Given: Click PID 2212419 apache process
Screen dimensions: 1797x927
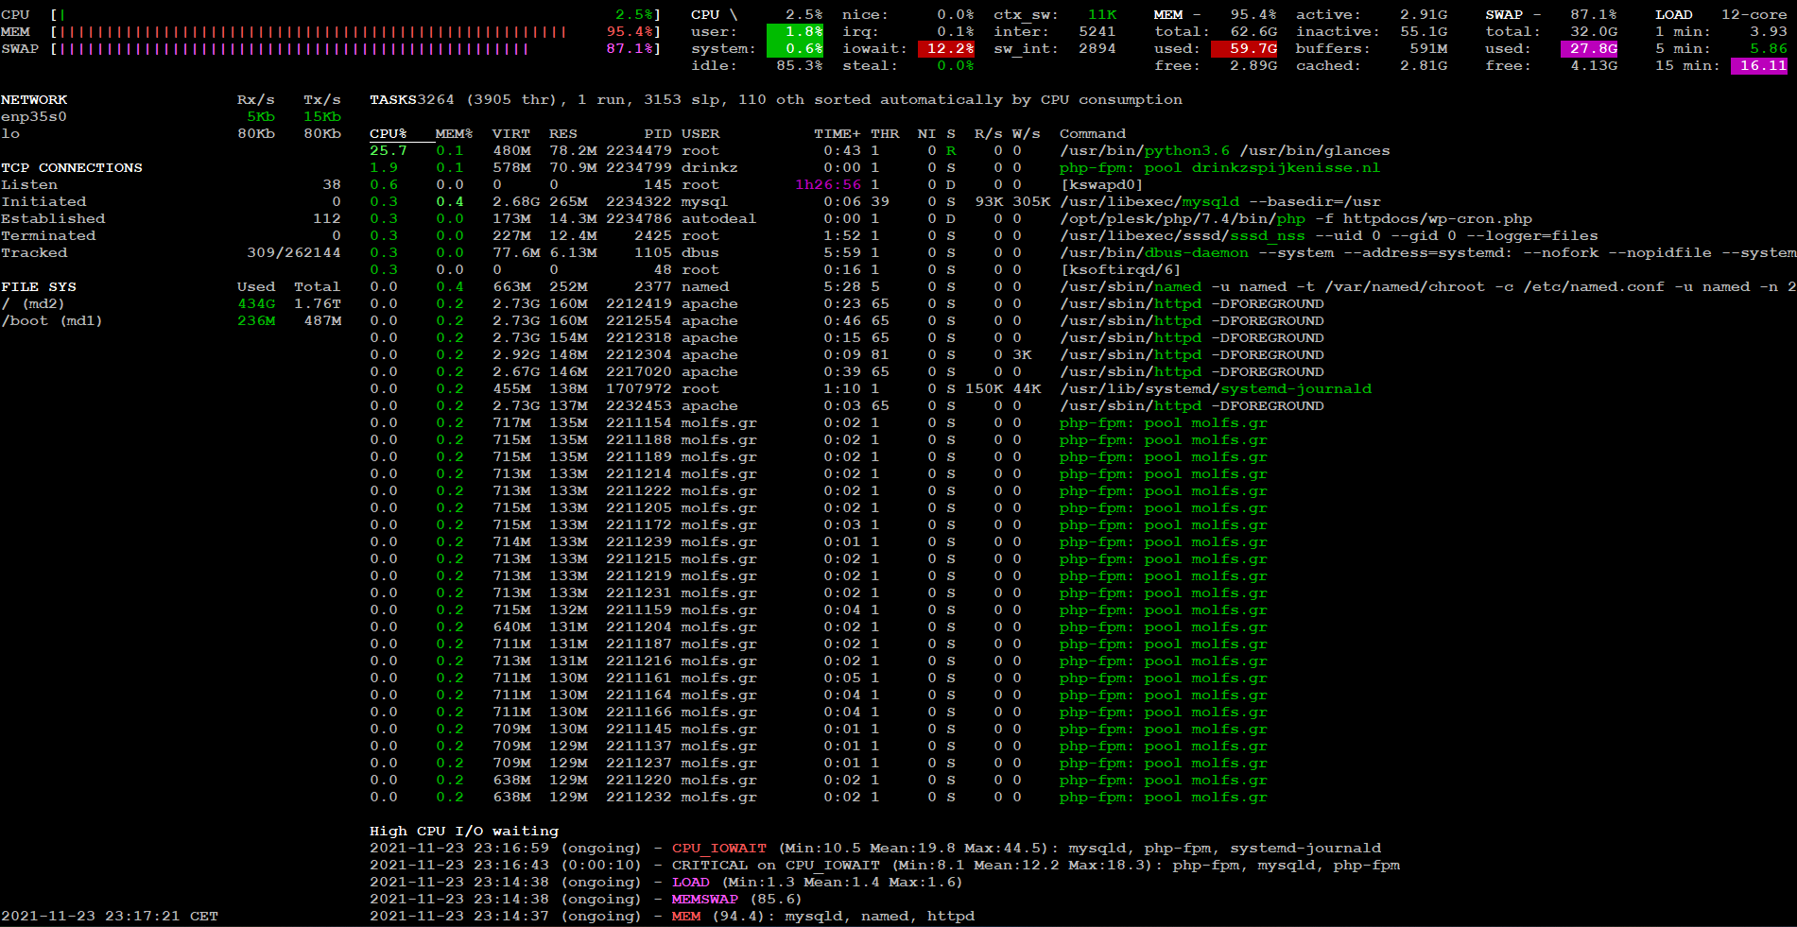Looking at the screenshot, I should point(639,304).
